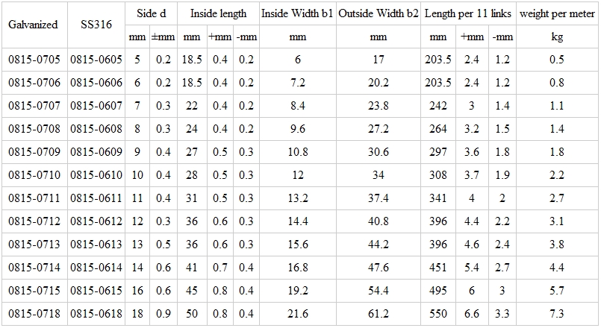
Task: Select the Length per 11 links header
Action: click(x=468, y=13)
